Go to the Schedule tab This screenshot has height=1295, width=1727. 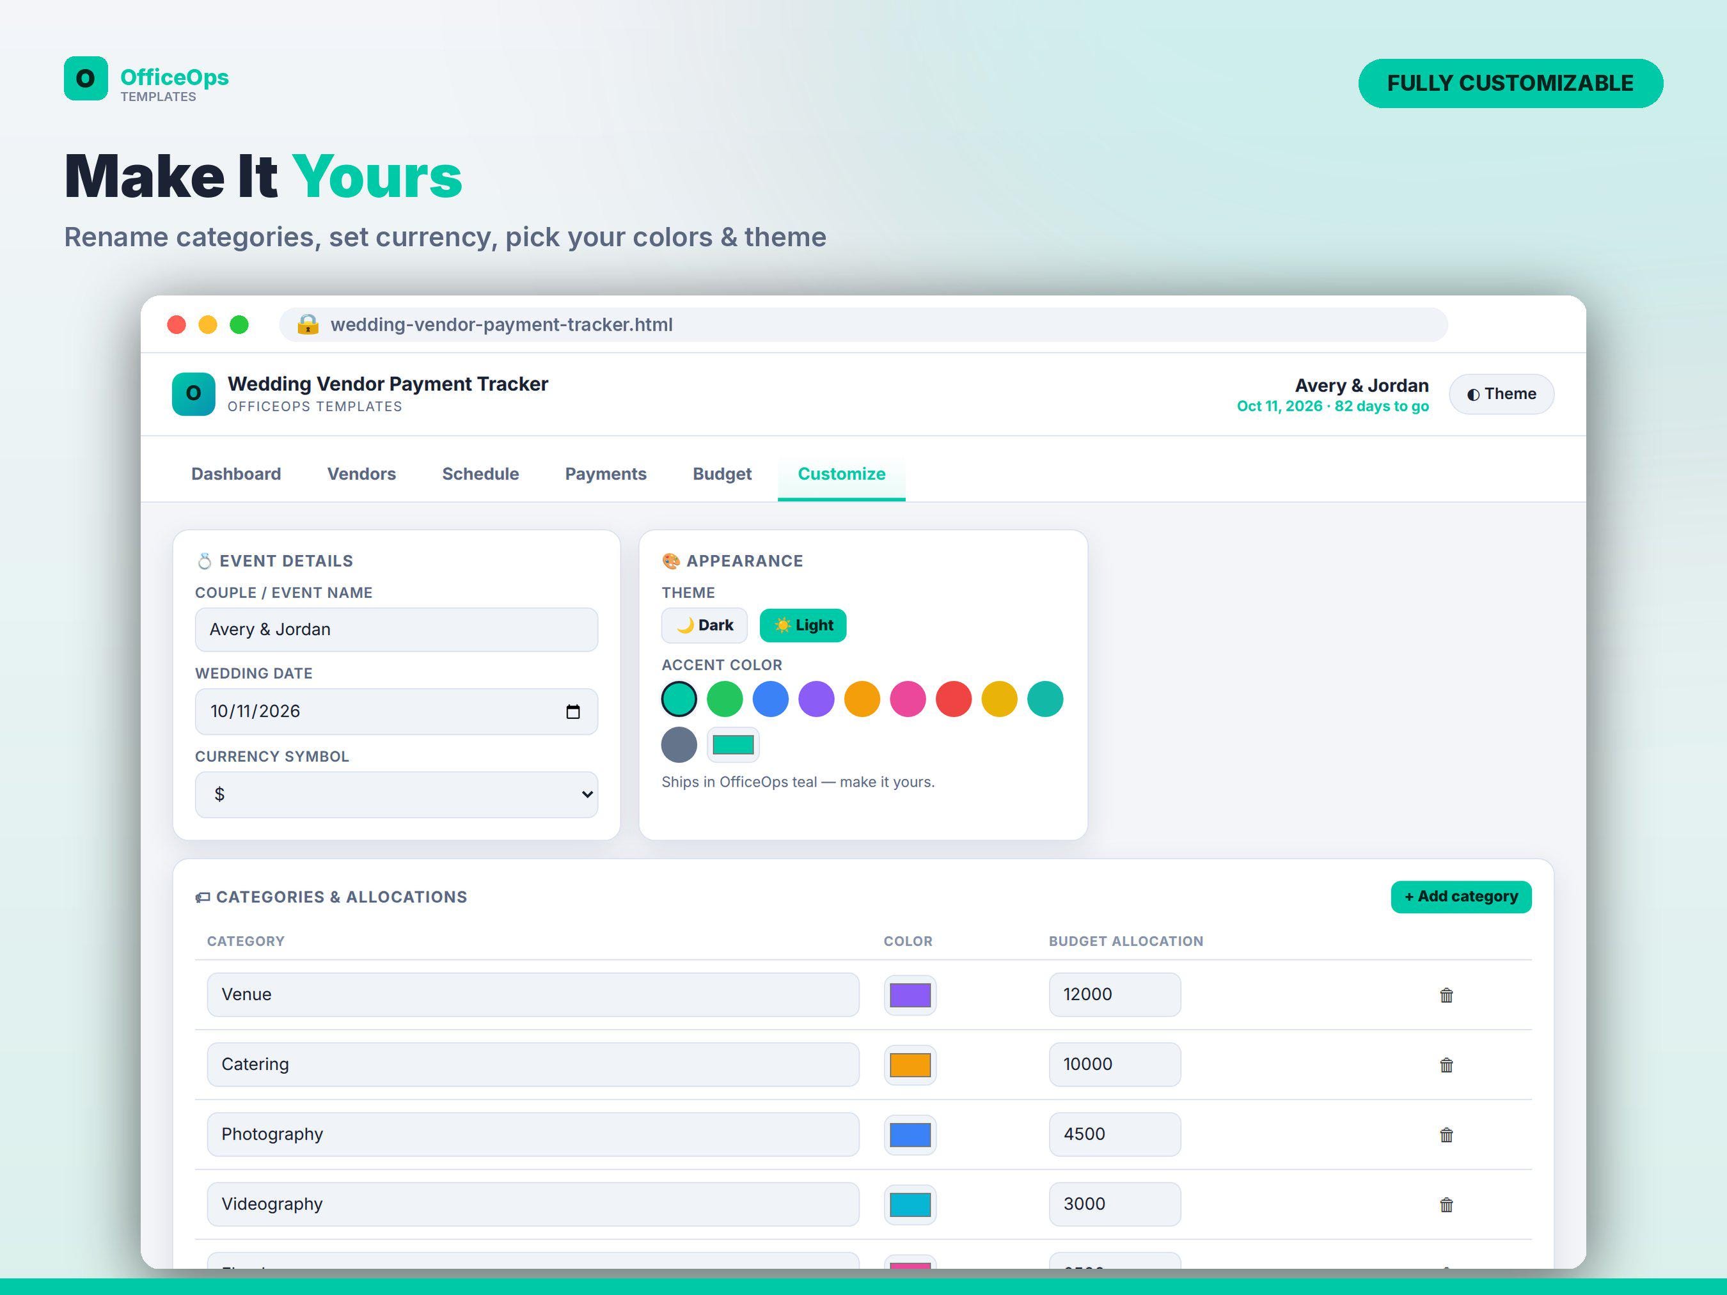click(x=480, y=474)
